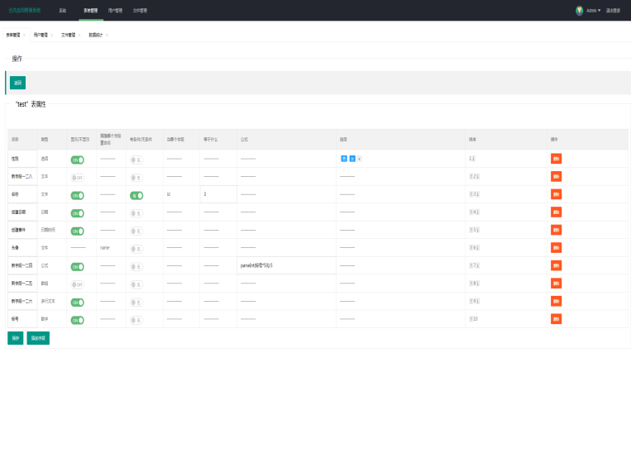Turn on the OFF display switch in row 2
The height and width of the screenshot is (453, 631).
coord(77,177)
